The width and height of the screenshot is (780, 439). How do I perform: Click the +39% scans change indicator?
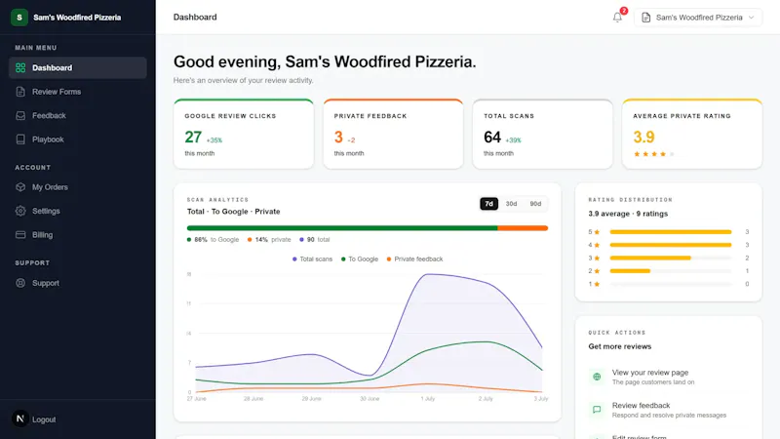pos(514,140)
